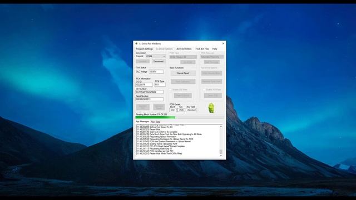356x200 pixels.
Task: Switch to the App Messages tab
Action: pyautogui.click(x=142, y=122)
